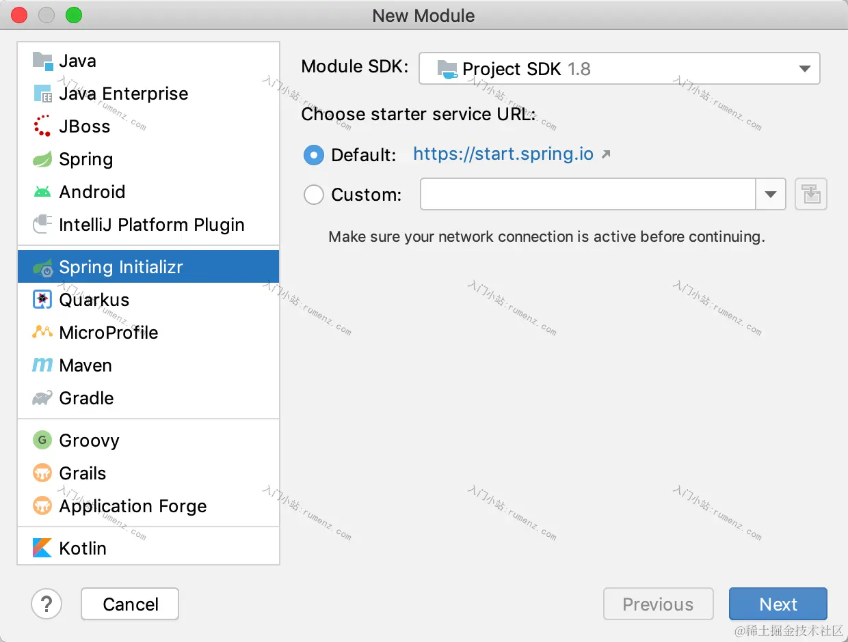Choose the Android robot icon

coord(42,192)
